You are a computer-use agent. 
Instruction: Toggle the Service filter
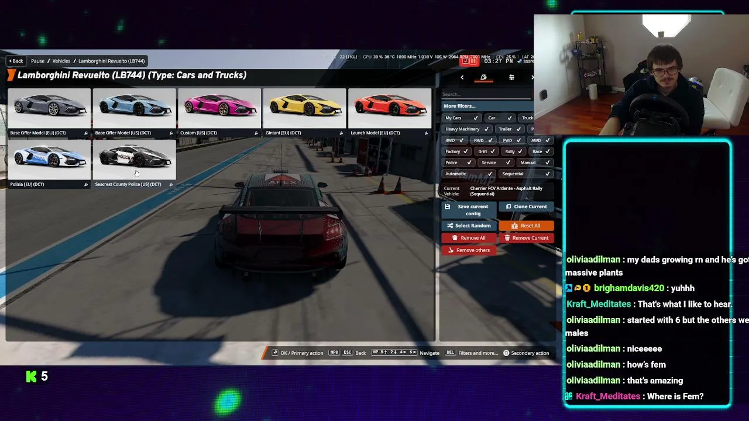click(x=495, y=163)
